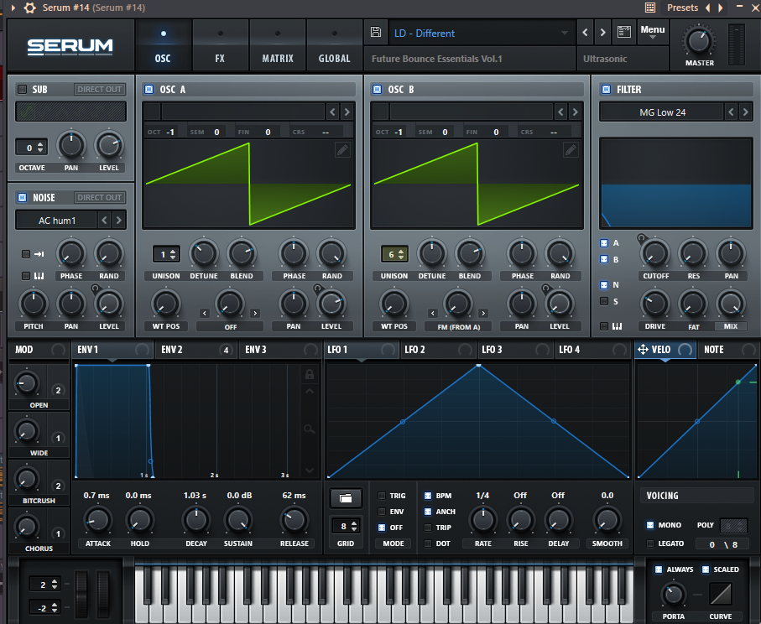Click the ENV1 ATTACK knob
The height and width of the screenshot is (624, 761).
pyautogui.click(x=97, y=520)
